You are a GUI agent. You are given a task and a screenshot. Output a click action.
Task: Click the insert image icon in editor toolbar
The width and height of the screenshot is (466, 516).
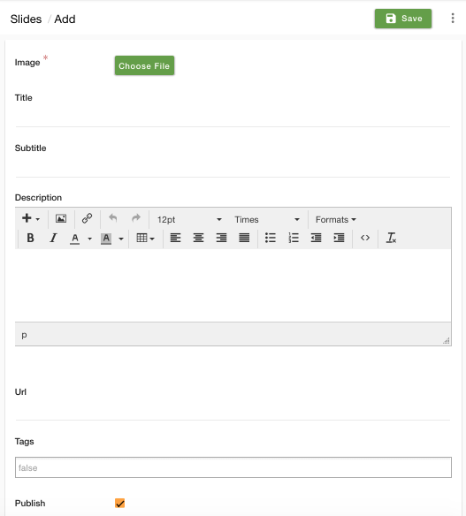coord(61,218)
